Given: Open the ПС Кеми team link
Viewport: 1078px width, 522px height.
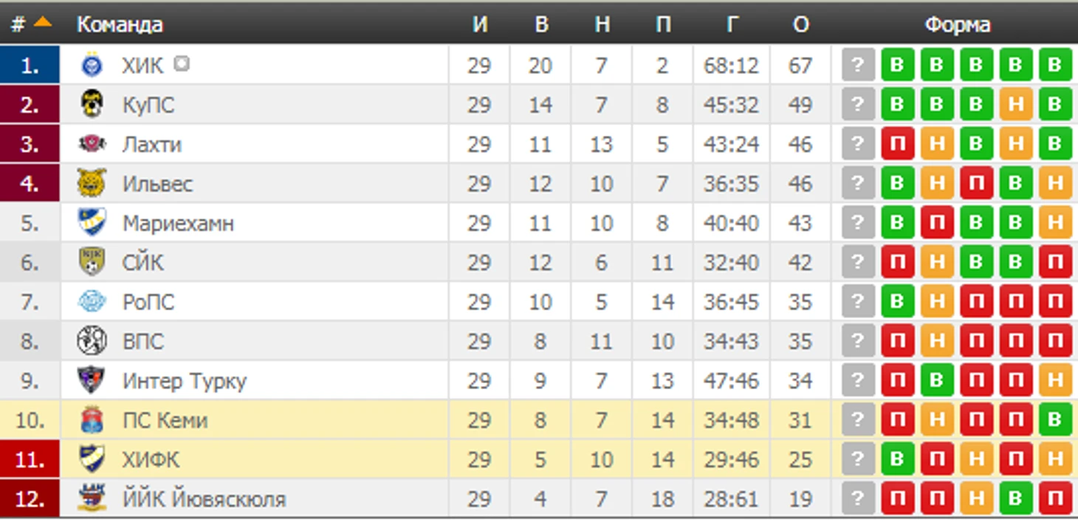Looking at the screenshot, I should point(165,420).
